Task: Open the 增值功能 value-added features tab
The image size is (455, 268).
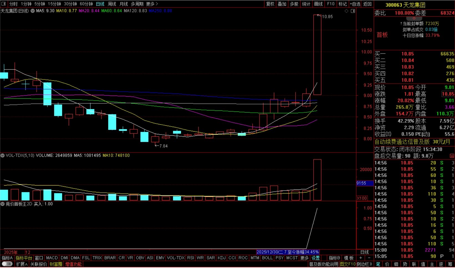Action: [73, 264]
